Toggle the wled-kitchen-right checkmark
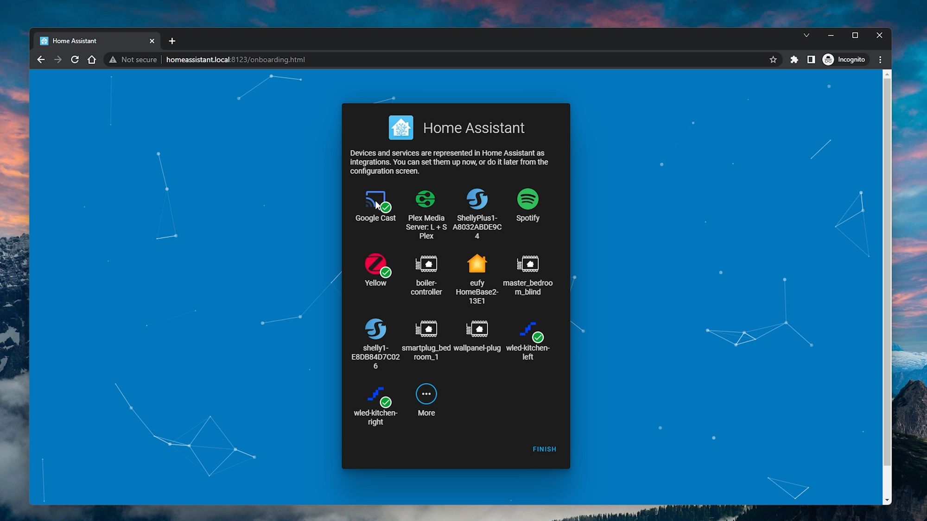The height and width of the screenshot is (521, 927). (385, 402)
